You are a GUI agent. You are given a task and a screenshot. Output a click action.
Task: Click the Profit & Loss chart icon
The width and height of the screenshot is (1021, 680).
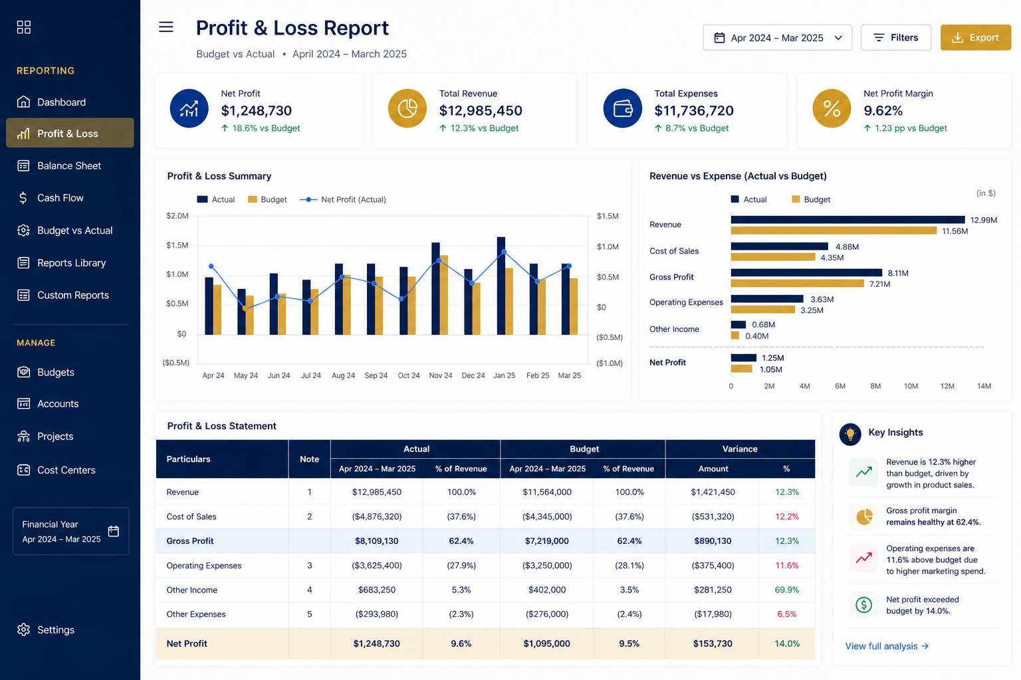pos(23,133)
